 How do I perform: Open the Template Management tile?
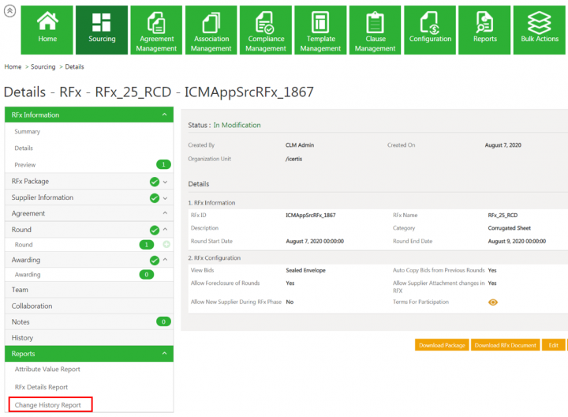click(320, 30)
